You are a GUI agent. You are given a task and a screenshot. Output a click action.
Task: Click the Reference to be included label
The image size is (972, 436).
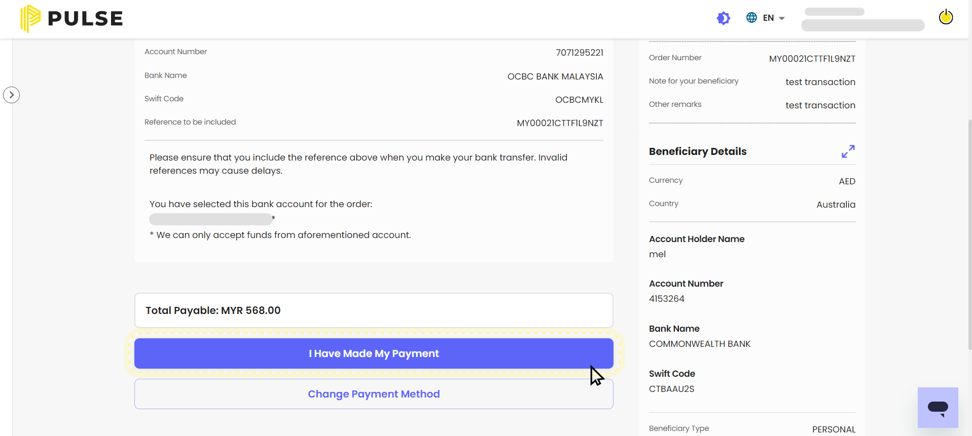pos(190,122)
